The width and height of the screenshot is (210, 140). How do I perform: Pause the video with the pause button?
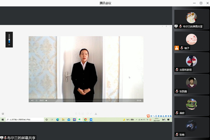[36, 100]
